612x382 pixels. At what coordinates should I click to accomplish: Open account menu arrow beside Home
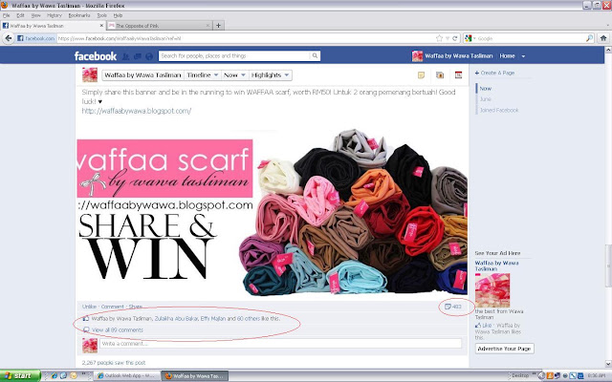click(x=523, y=56)
